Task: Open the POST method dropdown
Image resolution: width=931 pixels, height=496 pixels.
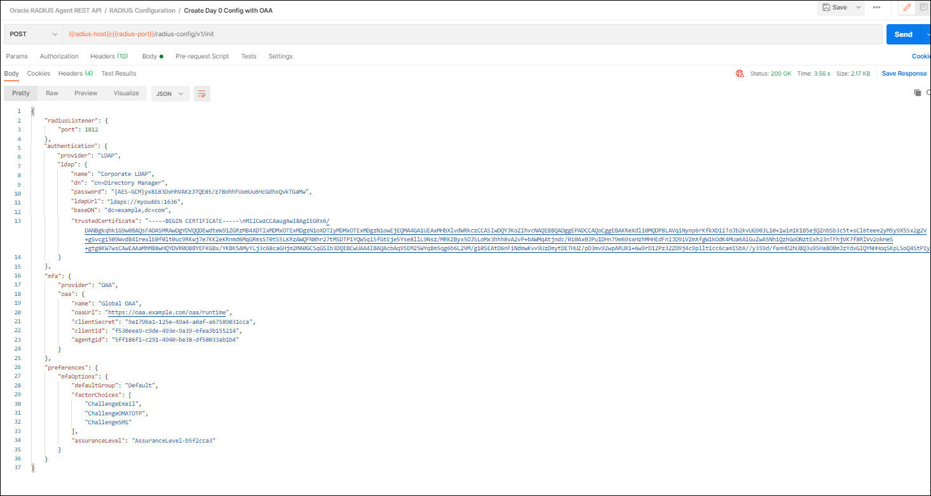Action: pos(33,34)
